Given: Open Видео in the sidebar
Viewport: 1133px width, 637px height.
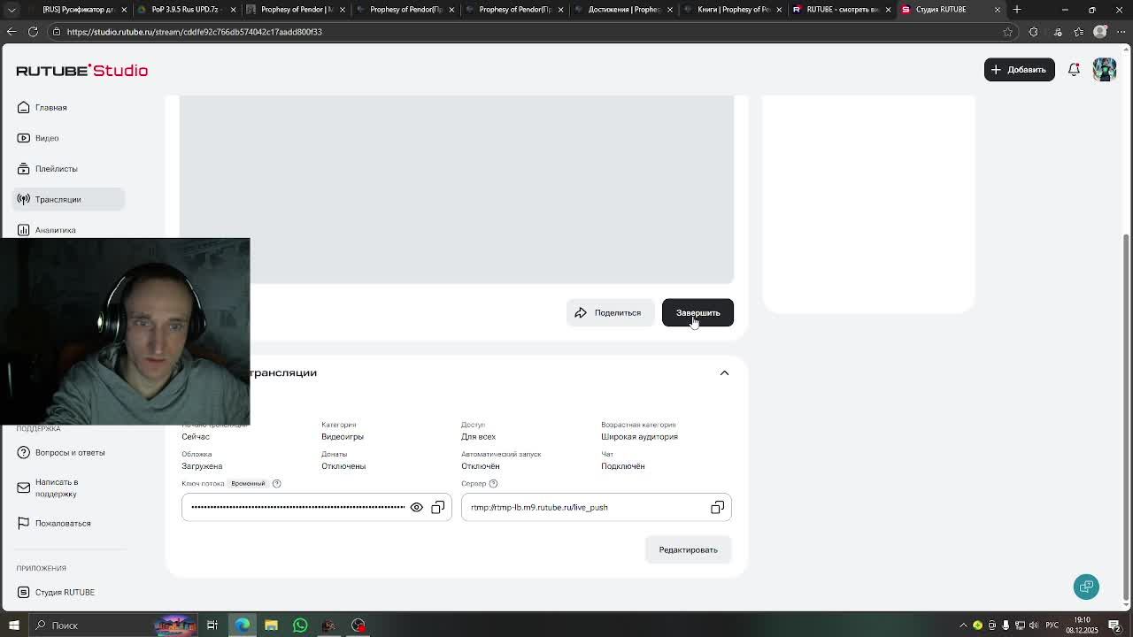Looking at the screenshot, I should pyautogui.click(x=69, y=138).
